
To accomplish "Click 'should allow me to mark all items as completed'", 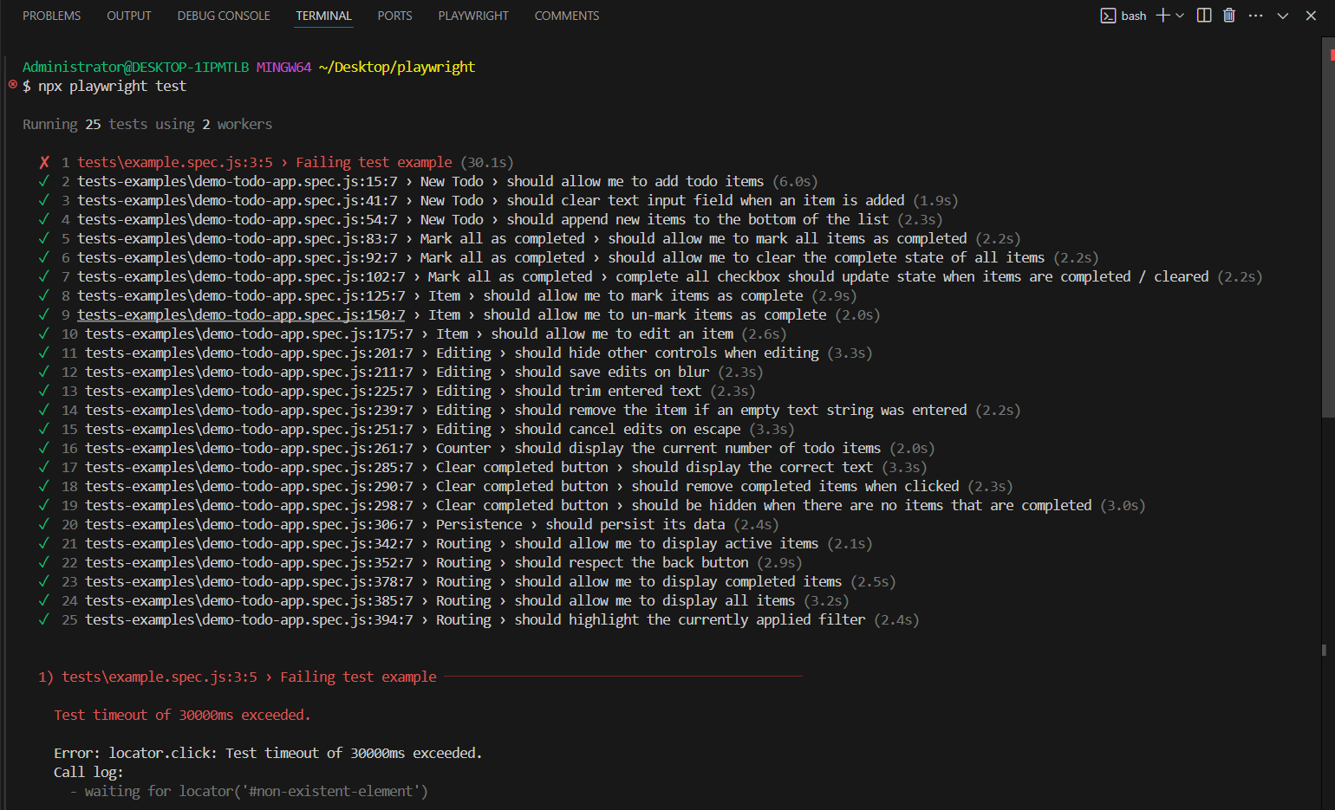I will [787, 238].
